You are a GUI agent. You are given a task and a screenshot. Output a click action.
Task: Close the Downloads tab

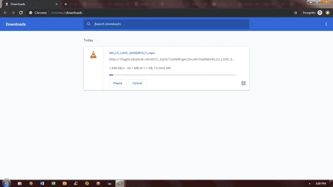point(57,4)
